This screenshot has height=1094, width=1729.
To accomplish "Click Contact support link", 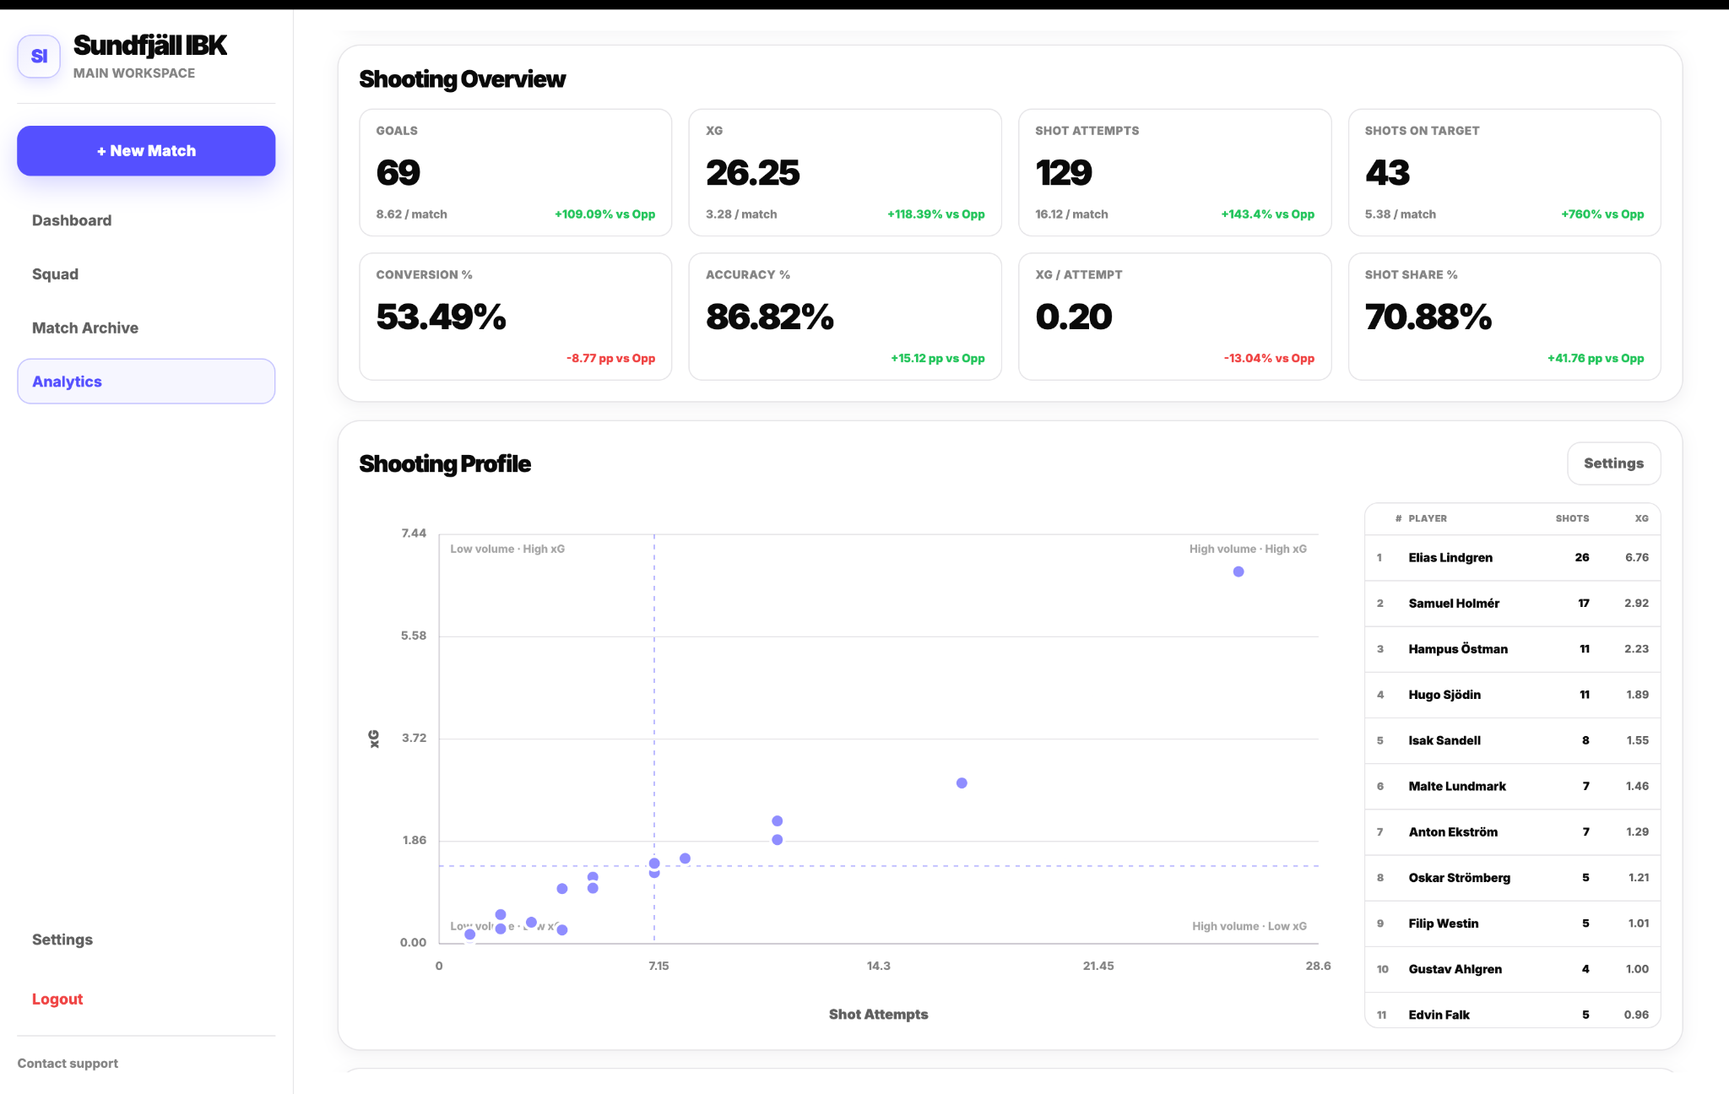I will click(68, 1064).
